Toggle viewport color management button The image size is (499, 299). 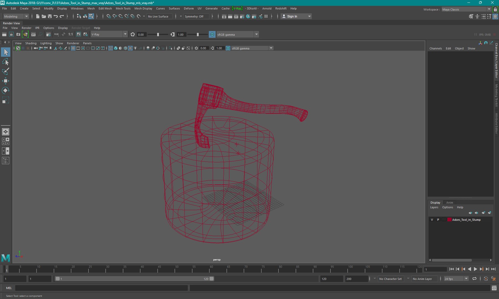point(228,48)
